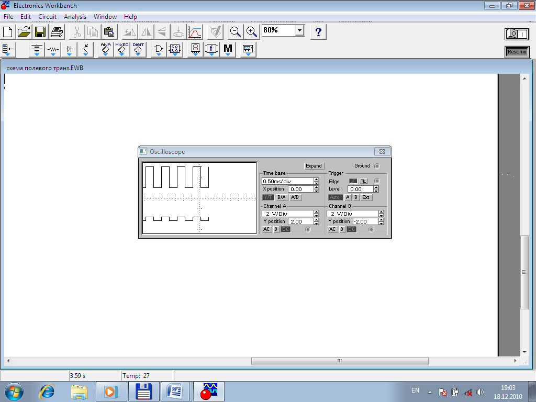Open the Instruments parts bin
This screenshot has height=402, width=536.
[248, 50]
